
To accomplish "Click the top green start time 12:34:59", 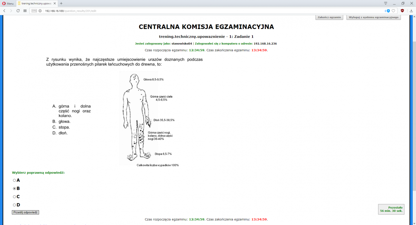I will pos(197,50).
